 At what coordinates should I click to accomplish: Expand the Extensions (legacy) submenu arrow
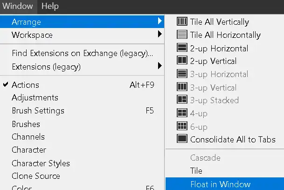click(160, 66)
